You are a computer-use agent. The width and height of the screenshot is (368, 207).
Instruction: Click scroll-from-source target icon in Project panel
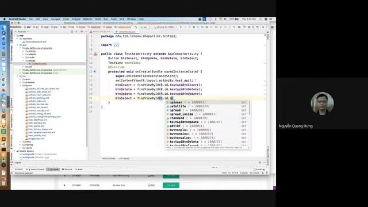(72, 32)
